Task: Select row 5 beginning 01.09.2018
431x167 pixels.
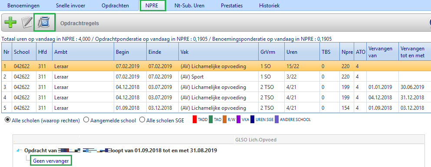Action: point(216,108)
